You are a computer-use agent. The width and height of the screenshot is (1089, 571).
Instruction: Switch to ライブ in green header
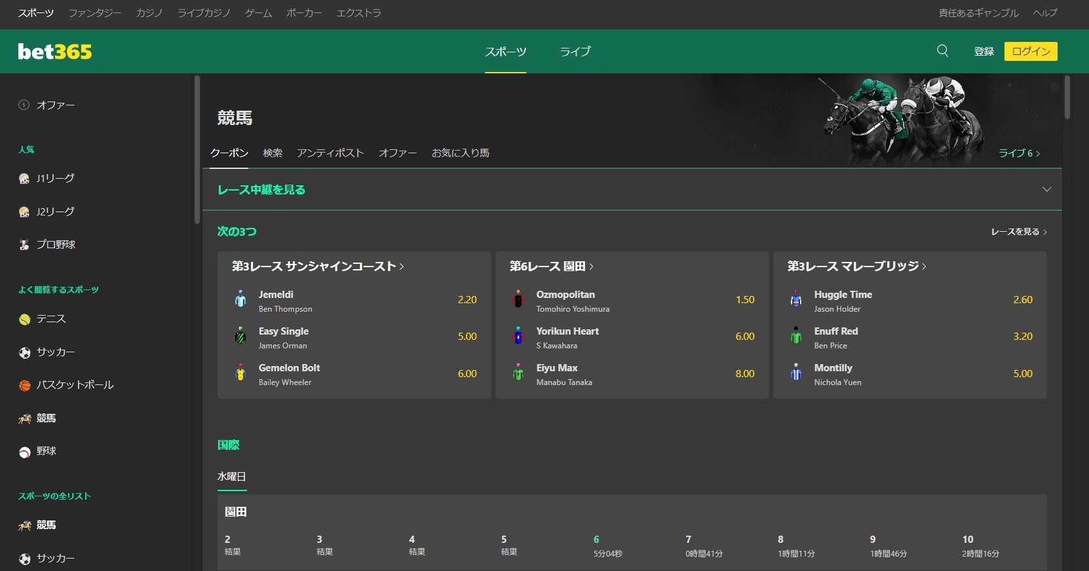(x=575, y=51)
